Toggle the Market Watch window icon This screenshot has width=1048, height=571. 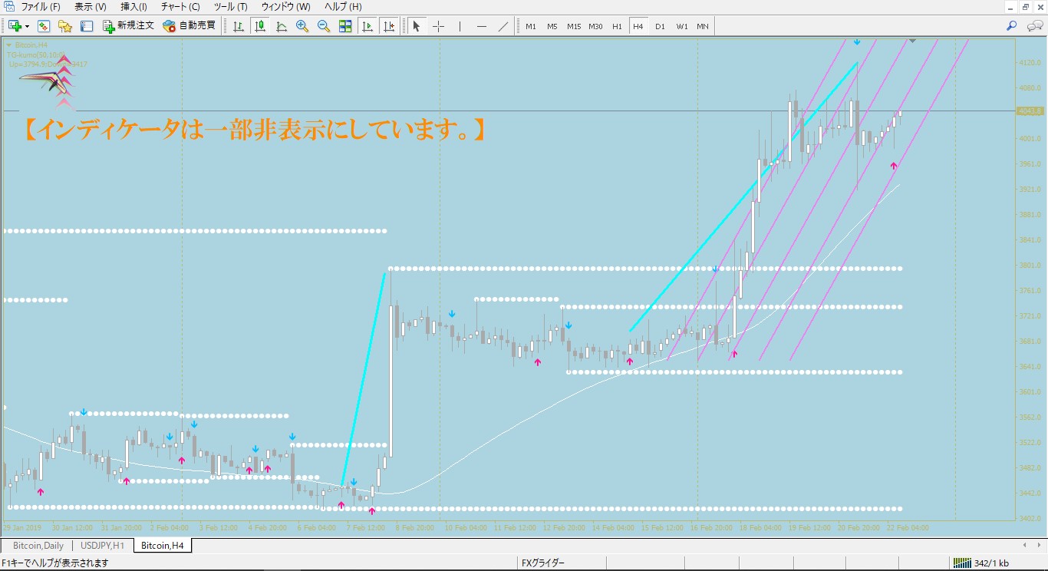click(44, 26)
